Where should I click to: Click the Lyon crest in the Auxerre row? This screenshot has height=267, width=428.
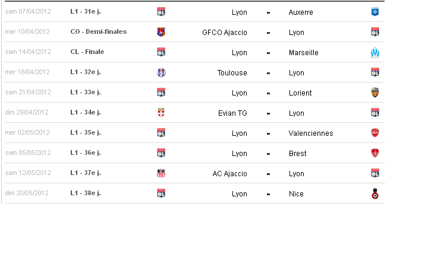[x=161, y=12]
